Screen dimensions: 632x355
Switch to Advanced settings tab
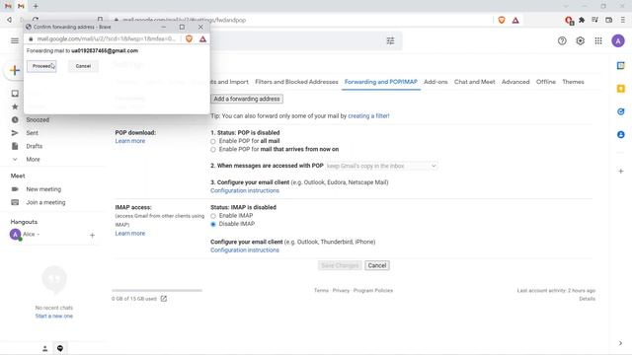515,82
